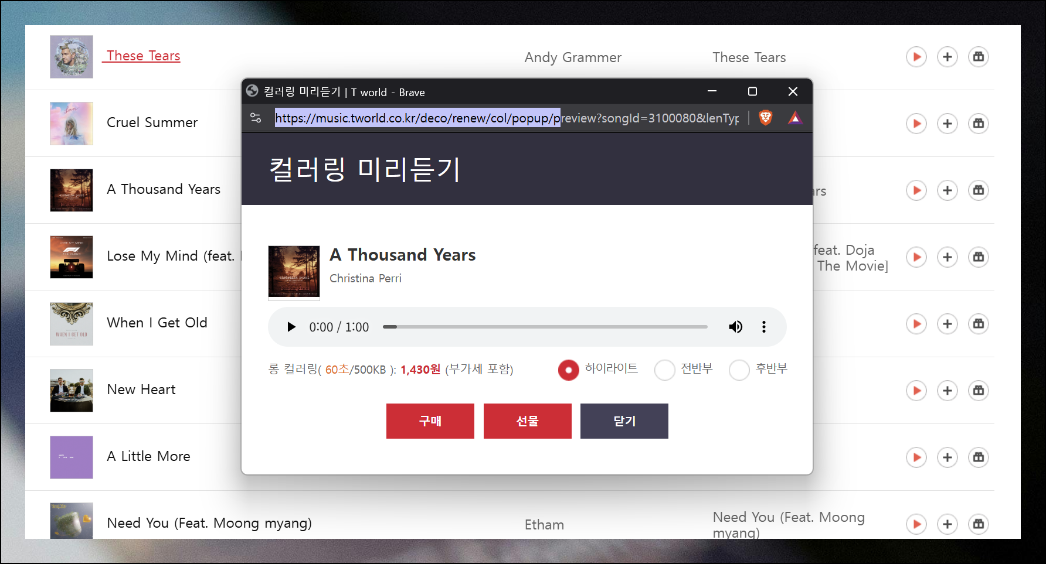Mute the audio player volume
This screenshot has width=1046, height=564.
tap(735, 327)
